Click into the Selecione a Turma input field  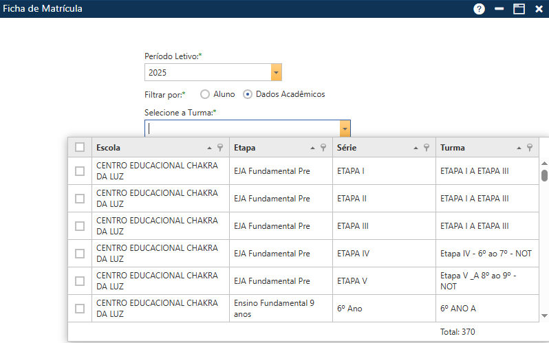click(241, 129)
